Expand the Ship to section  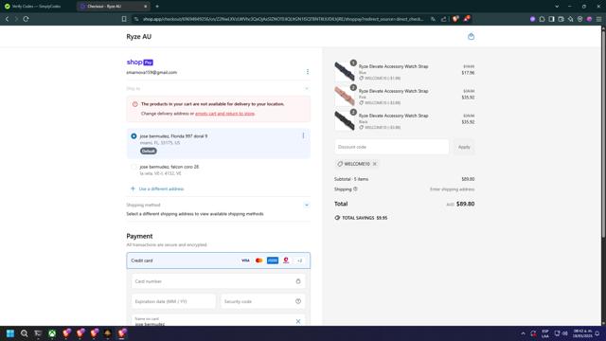[x=307, y=88]
